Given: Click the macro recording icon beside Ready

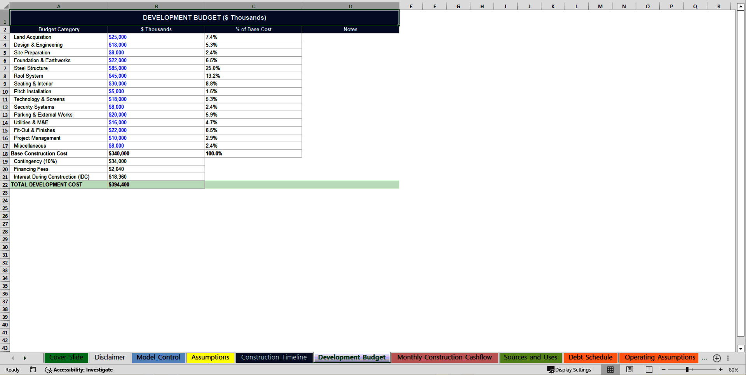Looking at the screenshot, I should [x=33, y=370].
